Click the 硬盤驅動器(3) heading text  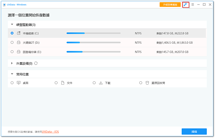click(x=26, y=25)
